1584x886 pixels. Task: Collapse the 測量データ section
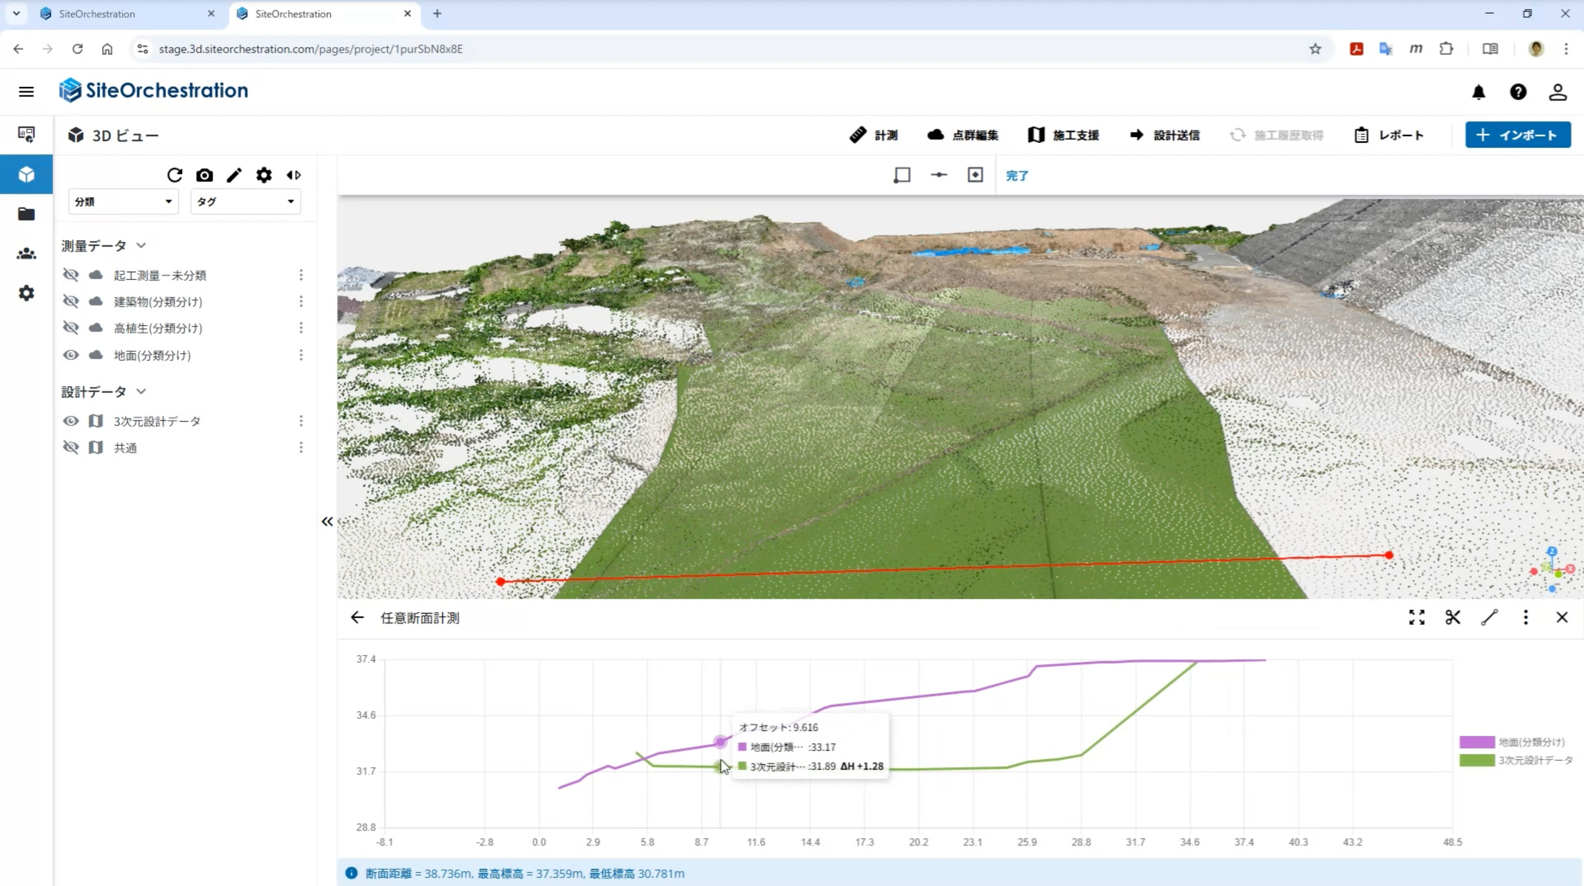tap(141, 245)
